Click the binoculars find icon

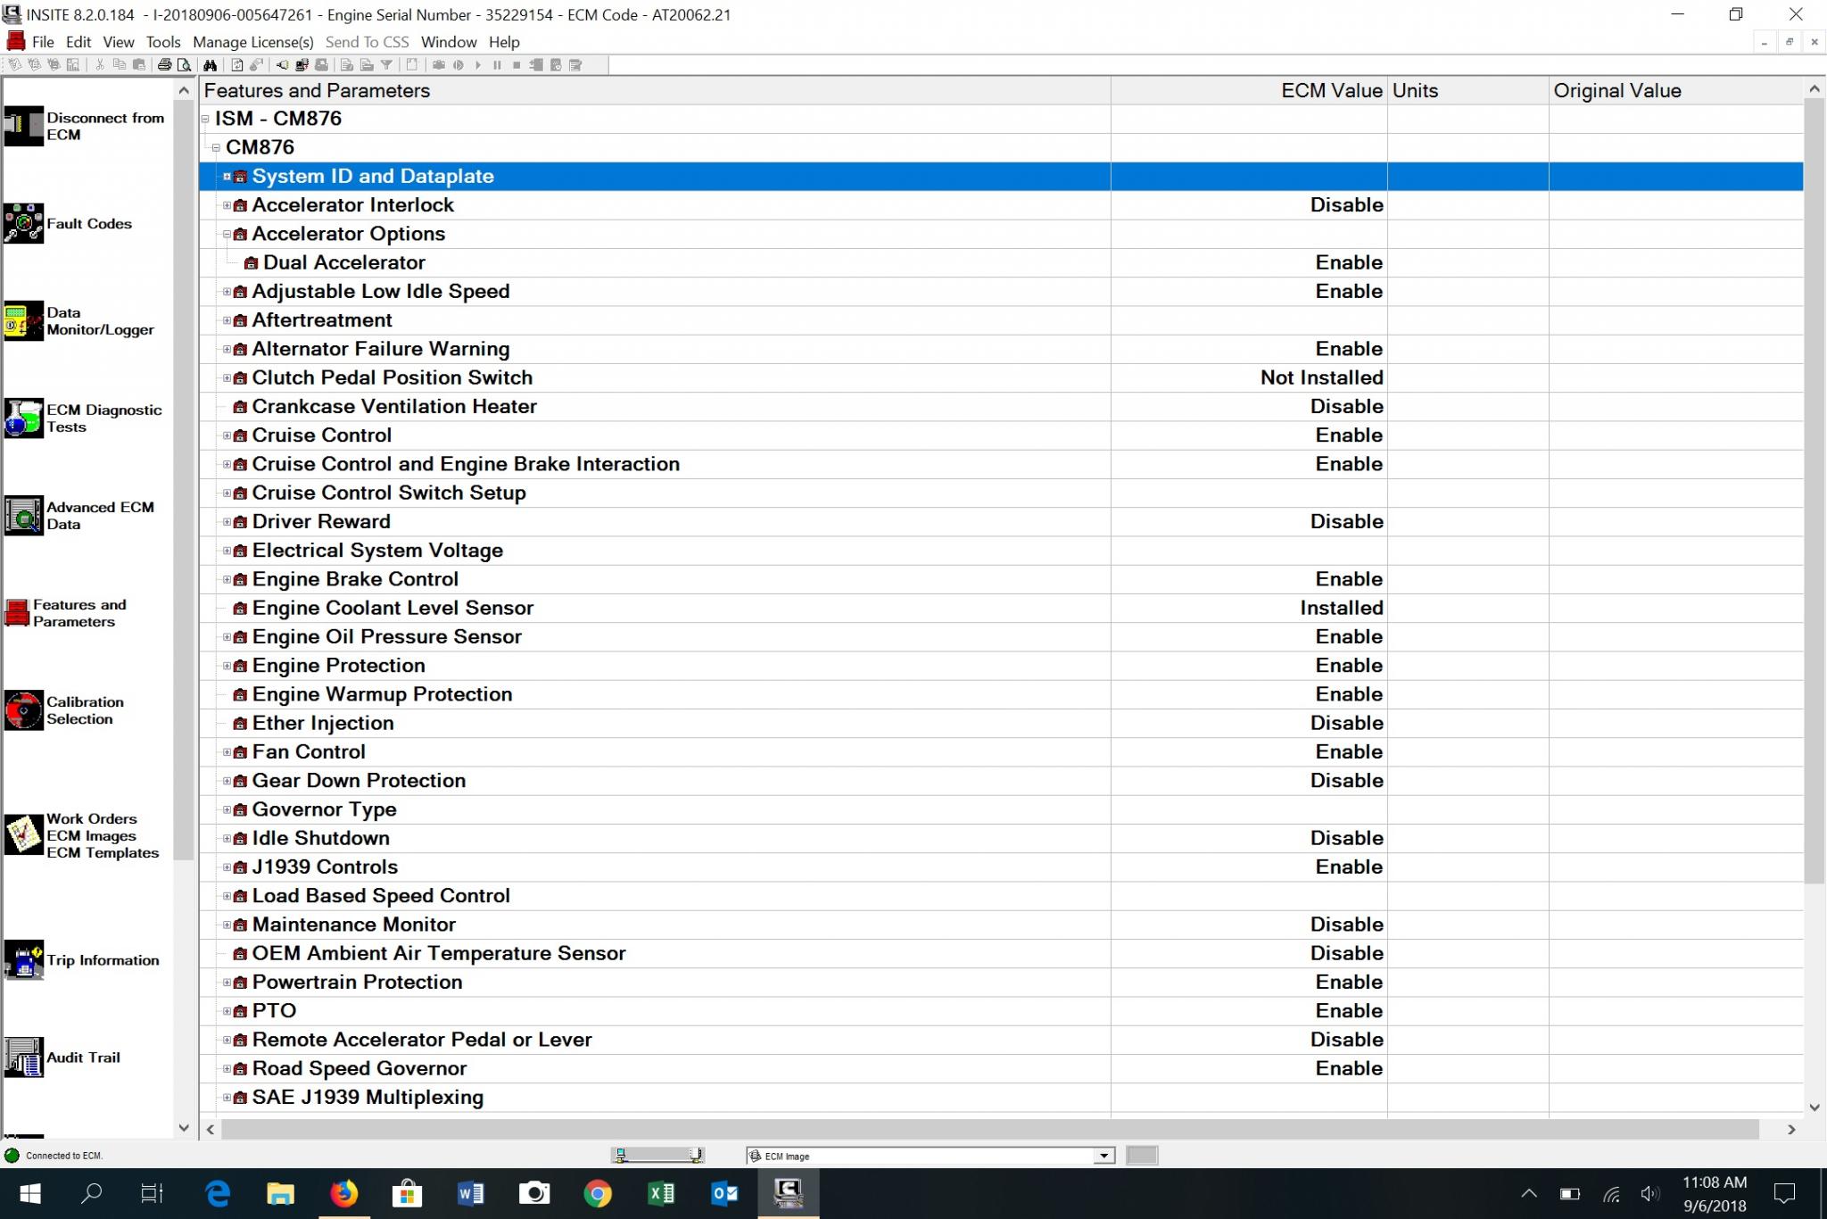click(x=210, y=65)
